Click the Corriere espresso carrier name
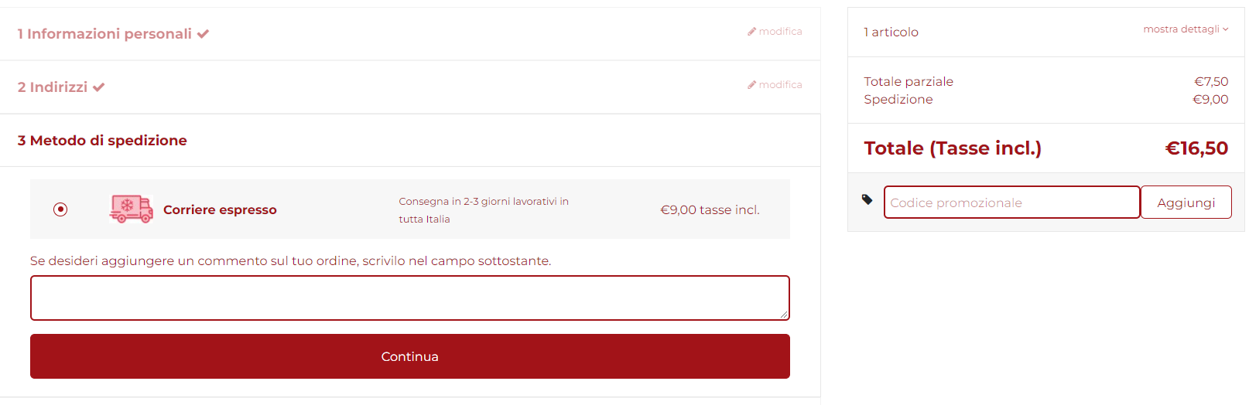This screenshot has width=1249, height=405. pyautogui.click(x=220, y=210)
